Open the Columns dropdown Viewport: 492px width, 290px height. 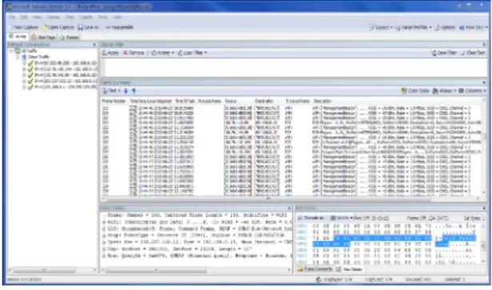pos(472,91)
